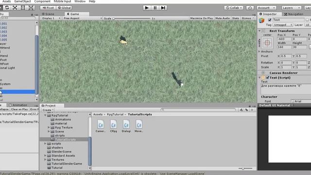Open the Gizmos dropdown
This screenshot has height=175, width=311.
pos(248,18)
